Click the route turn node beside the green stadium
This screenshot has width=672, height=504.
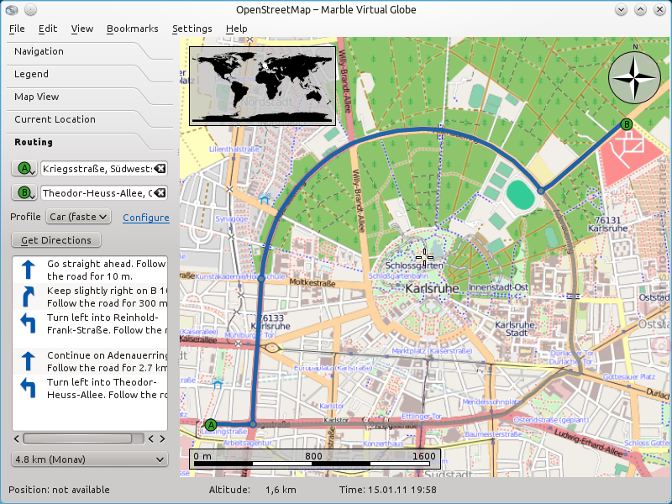point(541,191)
